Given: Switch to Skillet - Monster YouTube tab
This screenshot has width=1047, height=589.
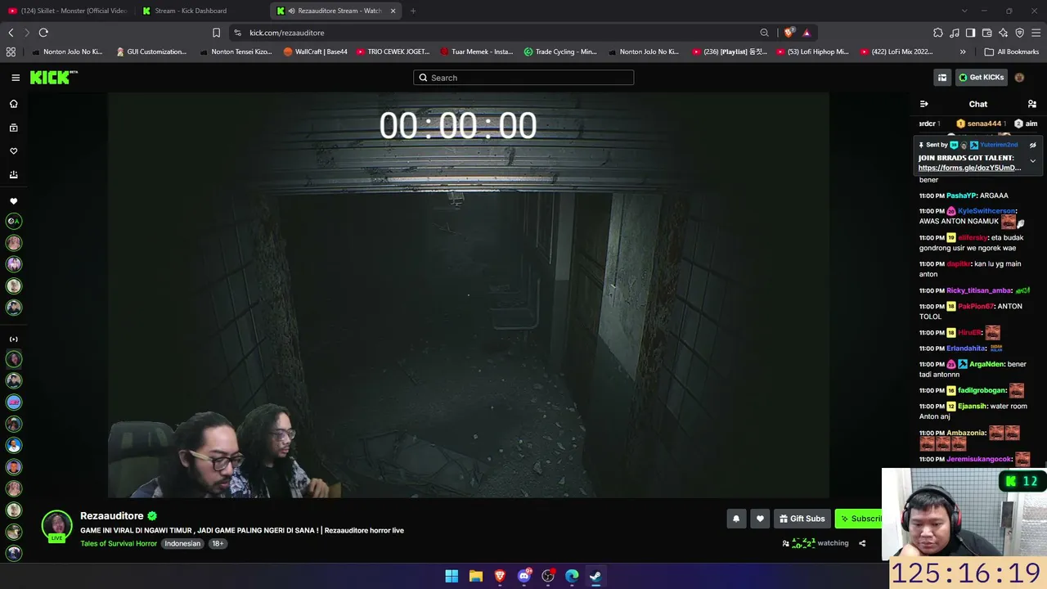Looking at the screenshot, I should coord(67,11).
